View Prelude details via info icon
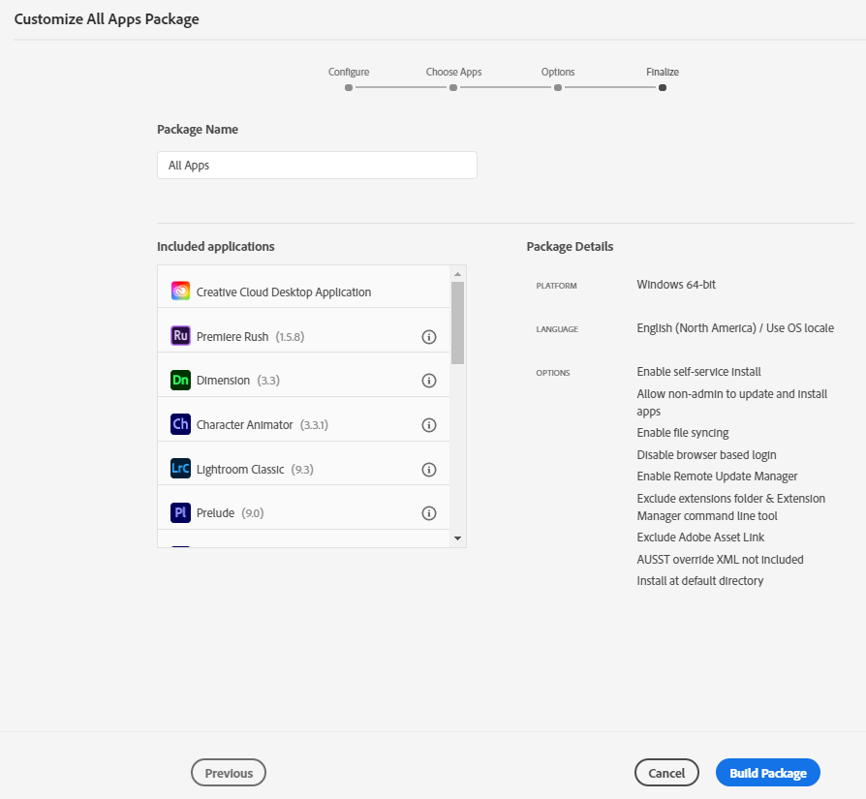 coord(429,513)
